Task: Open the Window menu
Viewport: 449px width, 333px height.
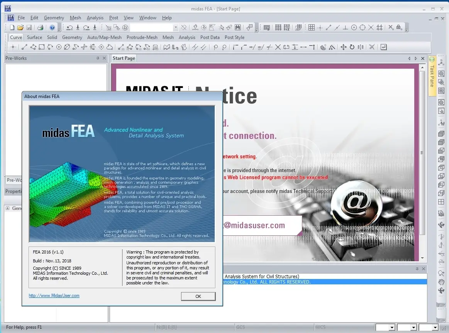Action: pyautogui.click(x=148, y=18)
